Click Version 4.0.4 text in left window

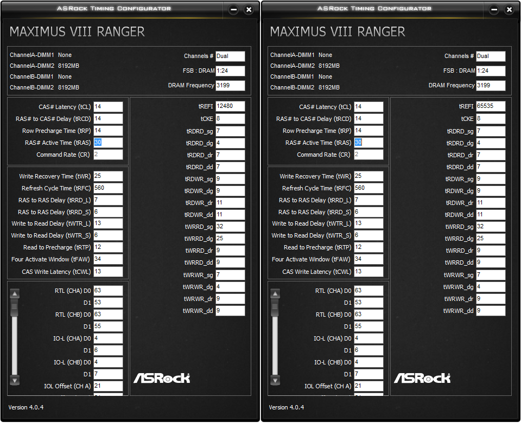(x=26, y=407)
